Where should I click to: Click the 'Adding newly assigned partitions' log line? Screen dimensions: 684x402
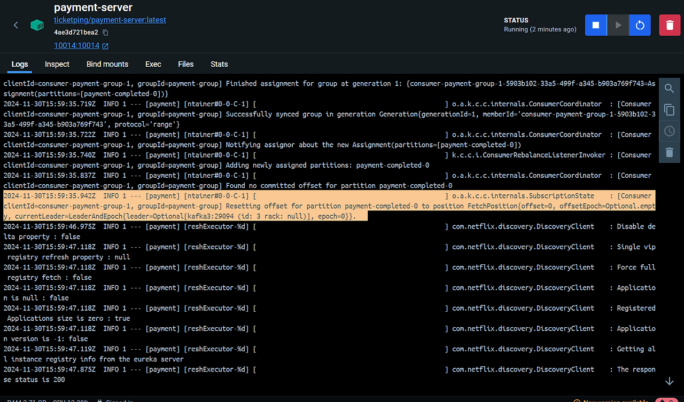[x=328, y=160]
